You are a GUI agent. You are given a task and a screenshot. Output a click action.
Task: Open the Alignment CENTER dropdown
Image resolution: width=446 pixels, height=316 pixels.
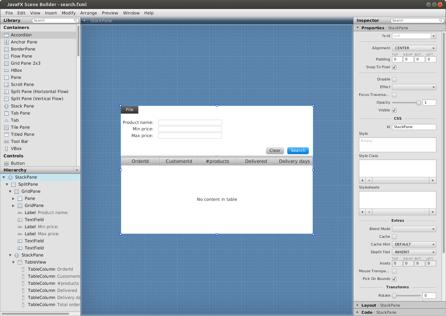pos(414,48)
